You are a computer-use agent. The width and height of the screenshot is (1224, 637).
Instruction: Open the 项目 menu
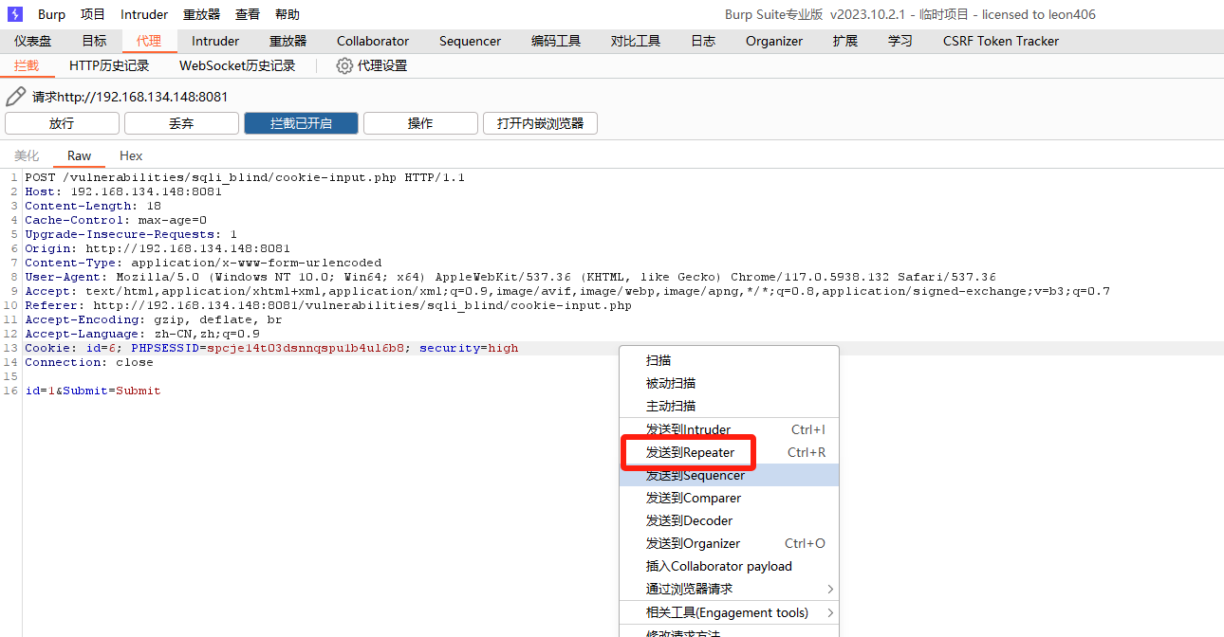(93, 14)
